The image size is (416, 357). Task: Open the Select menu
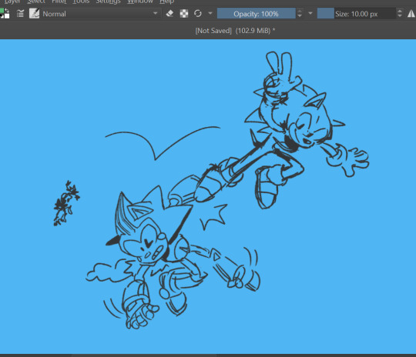coord(36,2)
